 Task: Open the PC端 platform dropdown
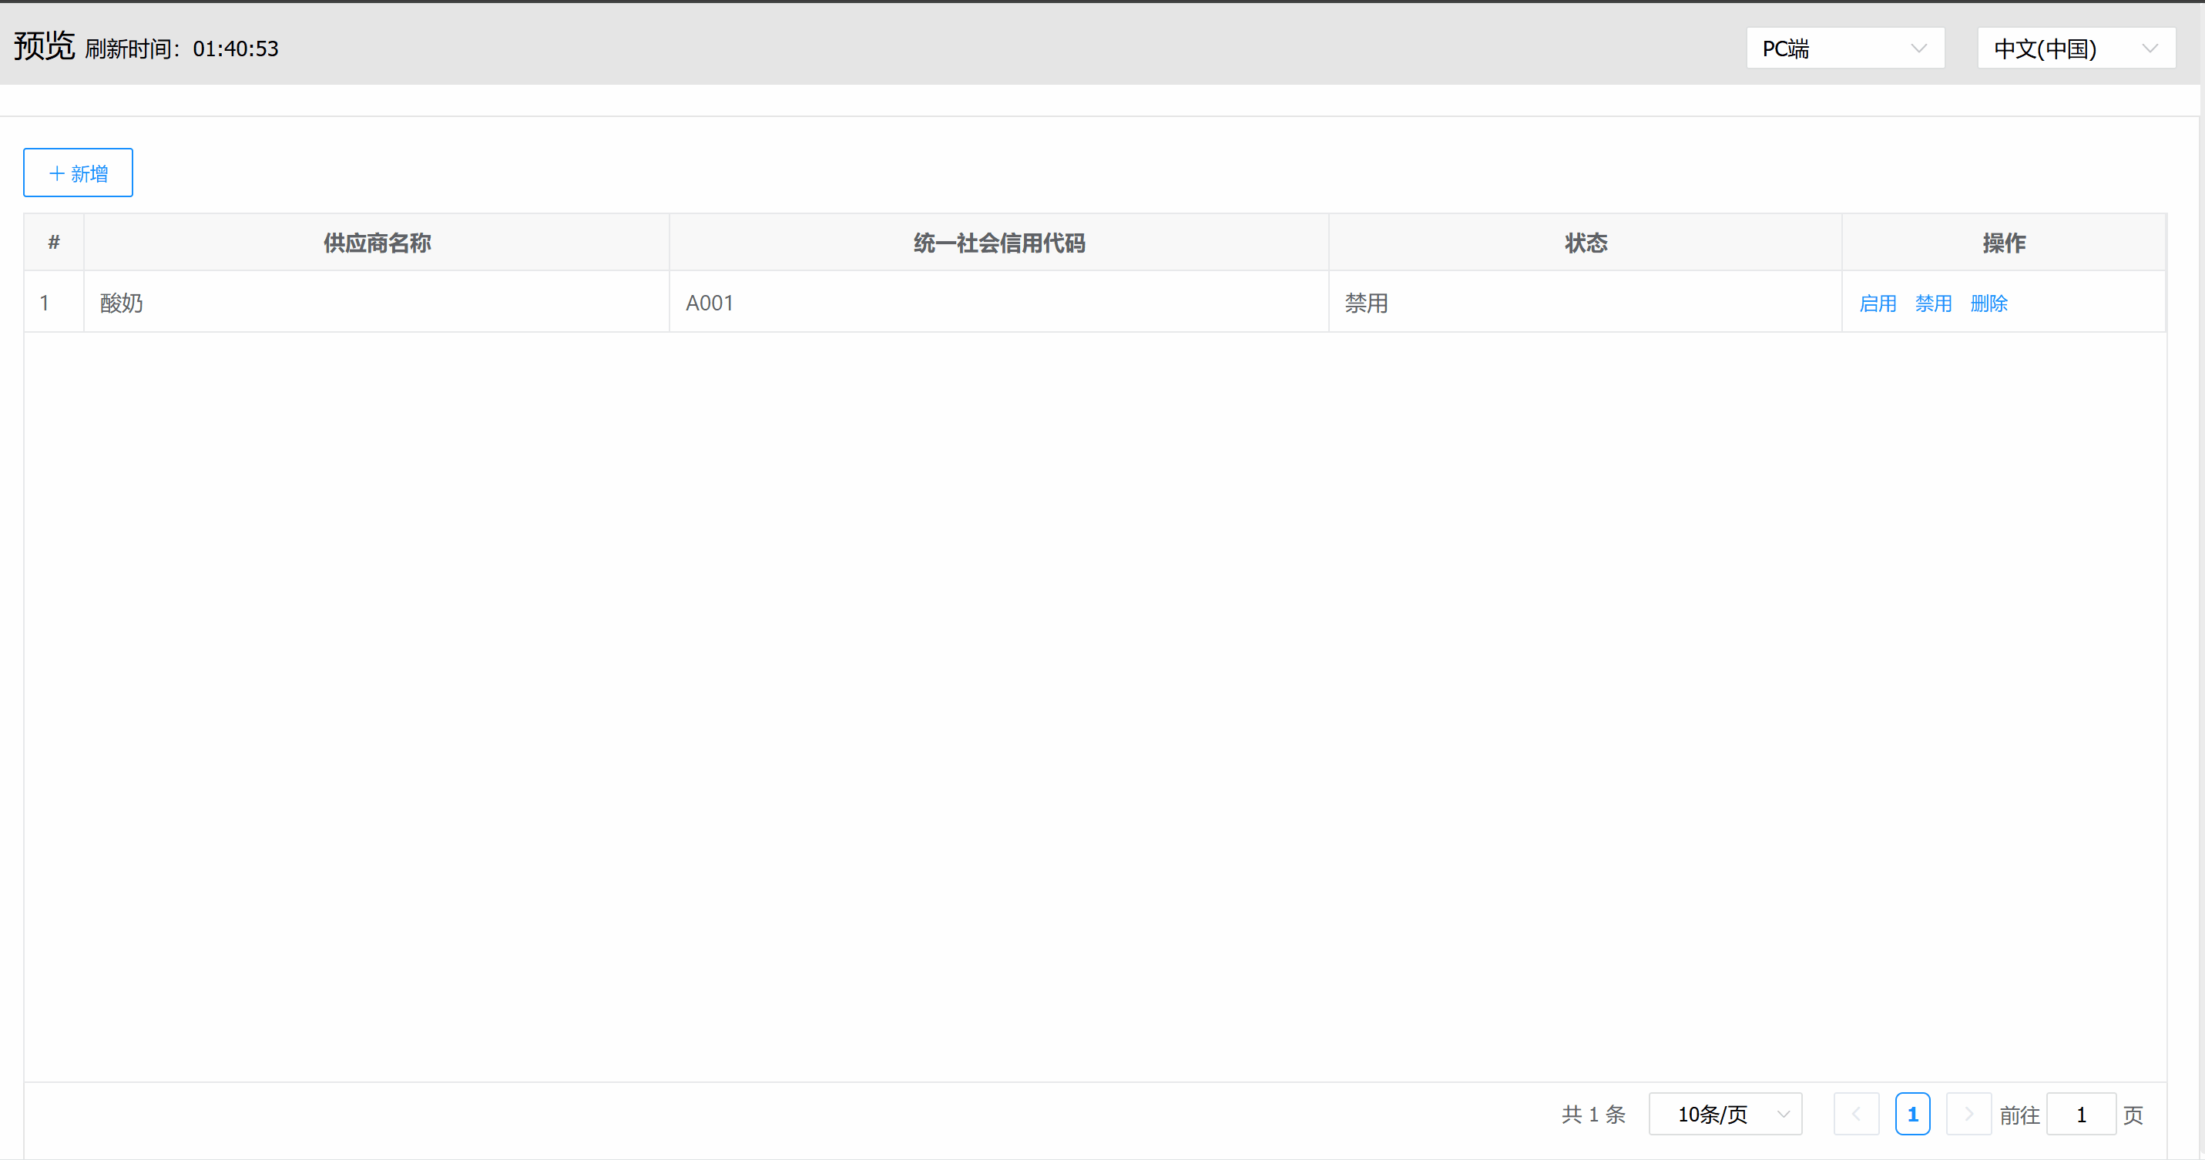(1845, 48)
